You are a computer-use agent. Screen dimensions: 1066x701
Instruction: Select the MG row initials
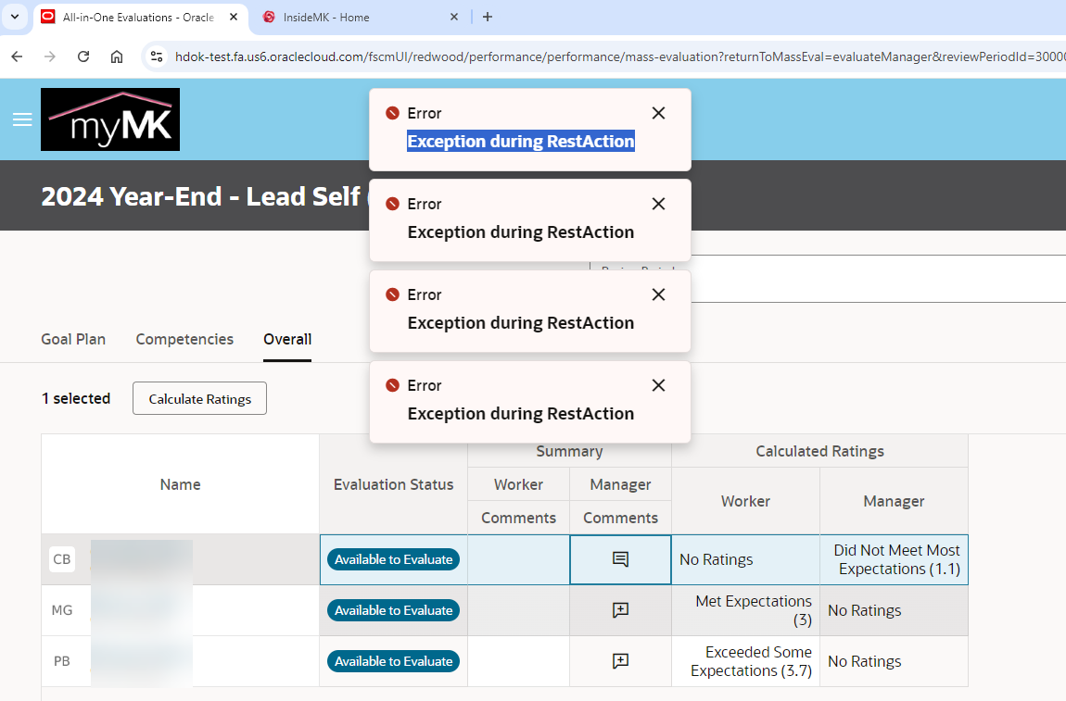tap(62, 610)
